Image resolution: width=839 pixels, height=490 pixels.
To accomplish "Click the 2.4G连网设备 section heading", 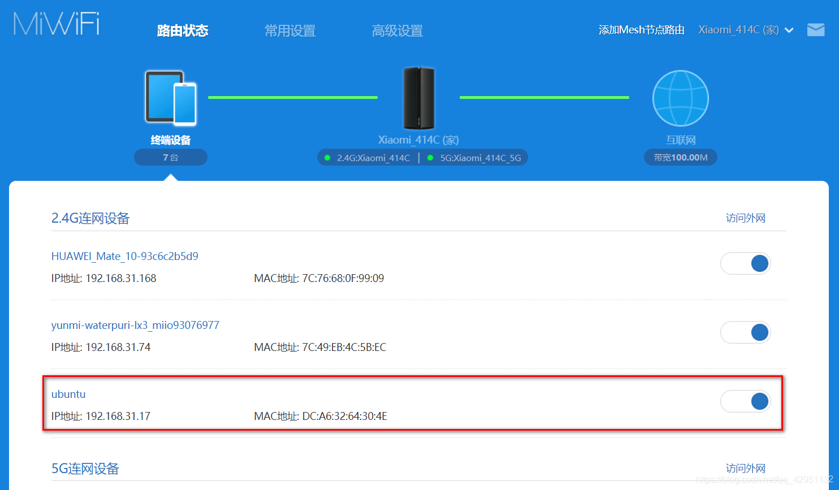I will pos(90,218).
